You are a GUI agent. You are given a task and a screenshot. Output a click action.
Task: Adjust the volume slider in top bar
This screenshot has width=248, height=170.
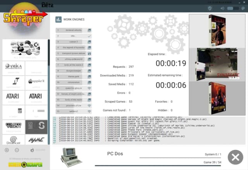point(233,8)
